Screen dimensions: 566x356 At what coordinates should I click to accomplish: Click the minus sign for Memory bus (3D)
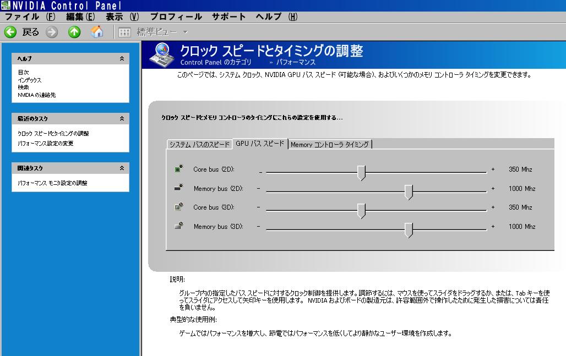pos(258,227)
